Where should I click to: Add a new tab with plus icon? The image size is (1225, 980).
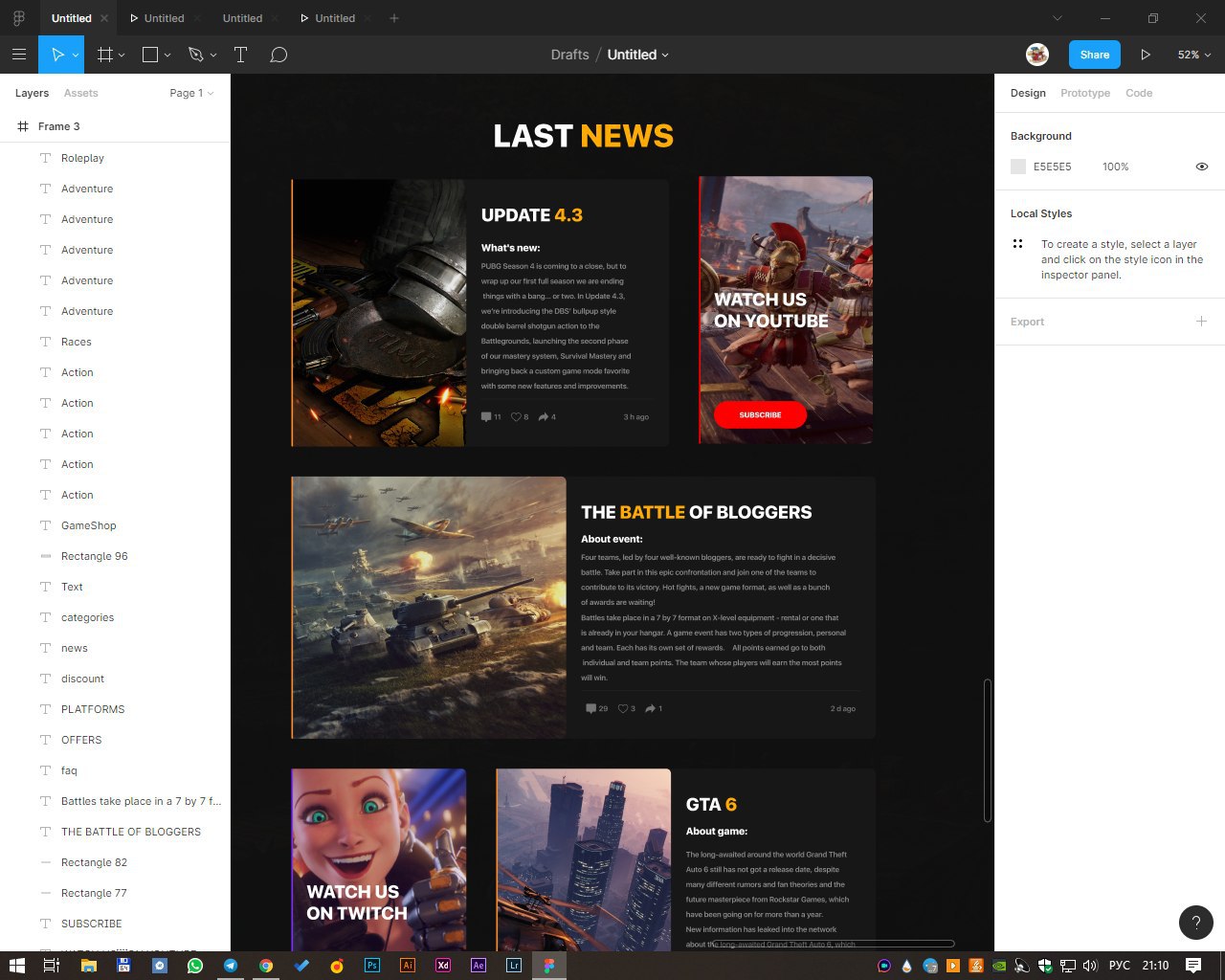(x=394, y=18)
